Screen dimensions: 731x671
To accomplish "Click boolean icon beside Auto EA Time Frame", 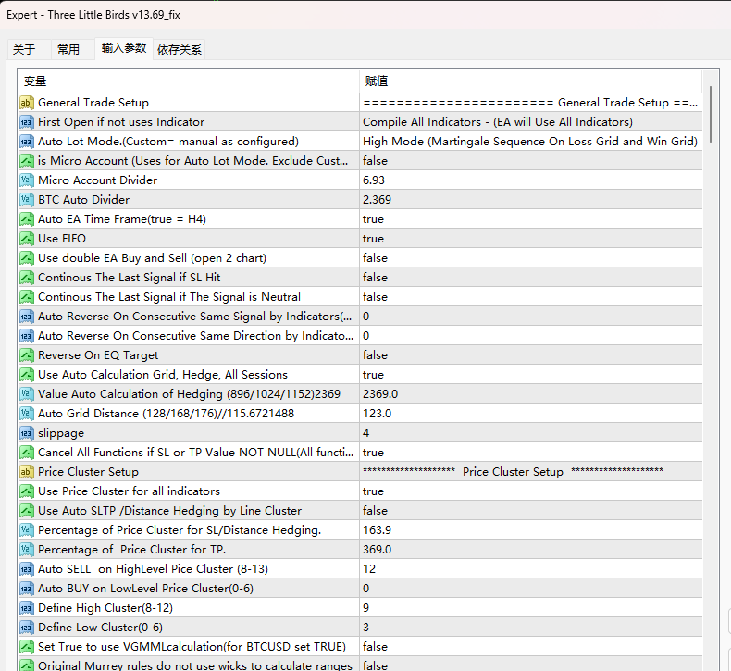I will (x=27, y=219).
